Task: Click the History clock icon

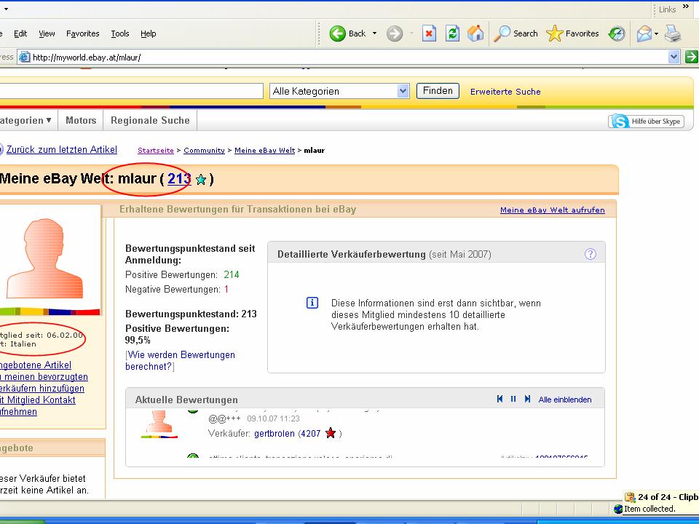Action: 617,33
